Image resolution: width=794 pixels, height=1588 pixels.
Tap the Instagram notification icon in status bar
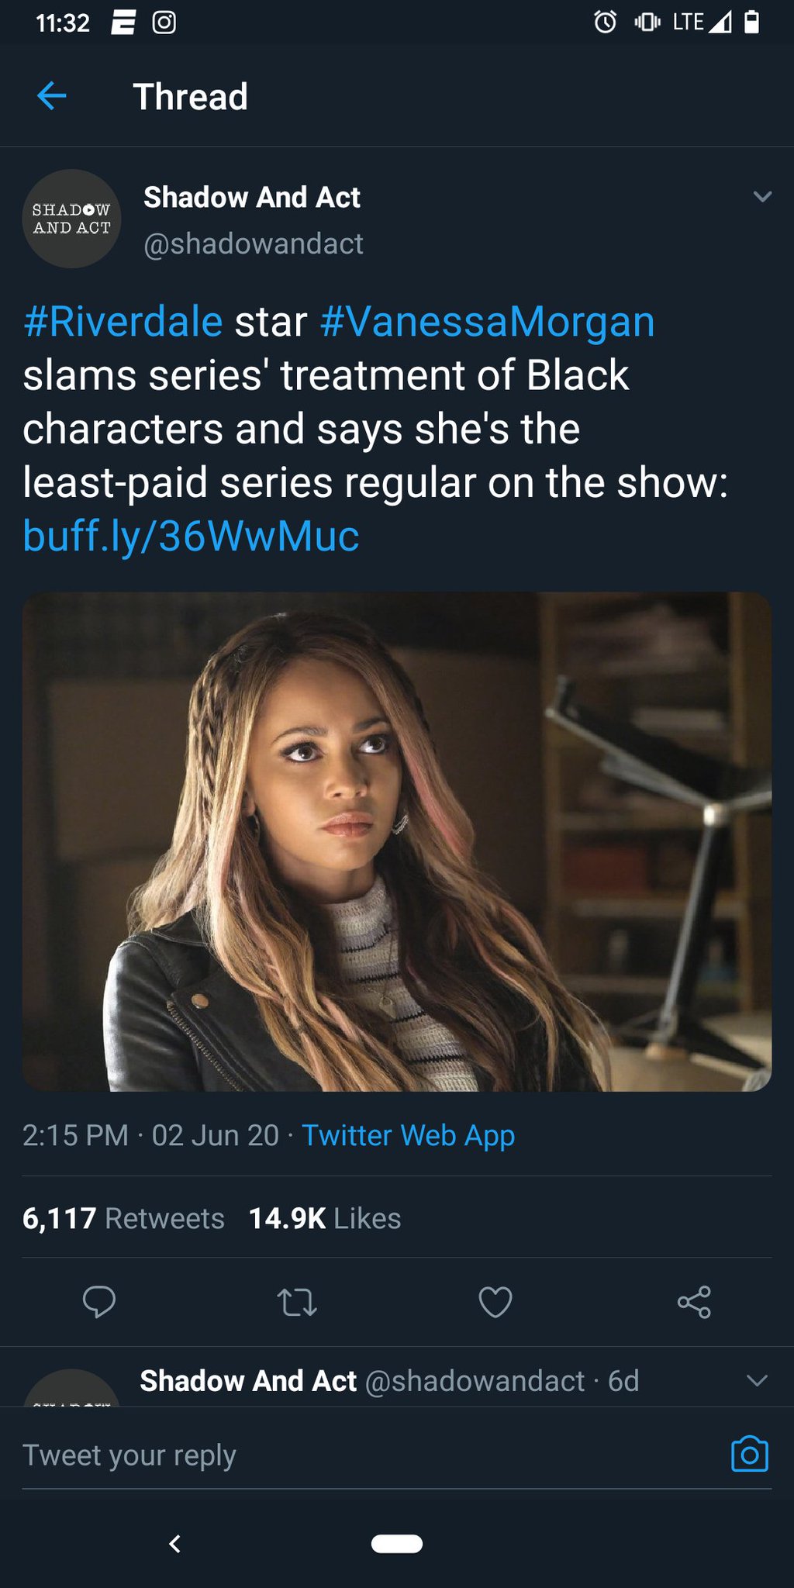(x=164, y=22)
